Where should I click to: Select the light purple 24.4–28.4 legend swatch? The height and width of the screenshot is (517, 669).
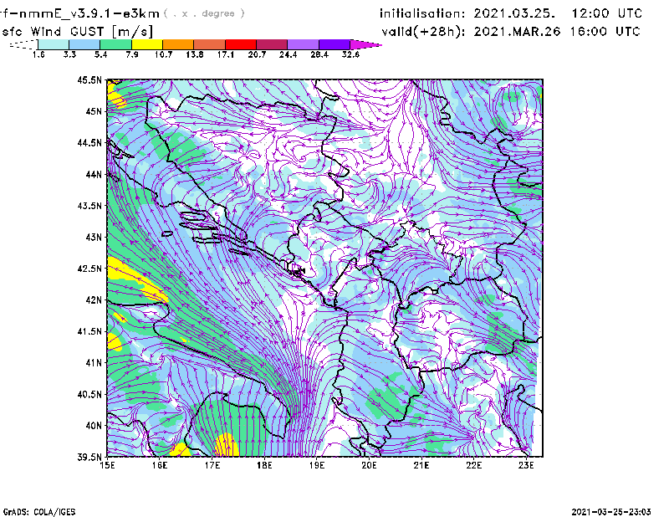point(304,44)
